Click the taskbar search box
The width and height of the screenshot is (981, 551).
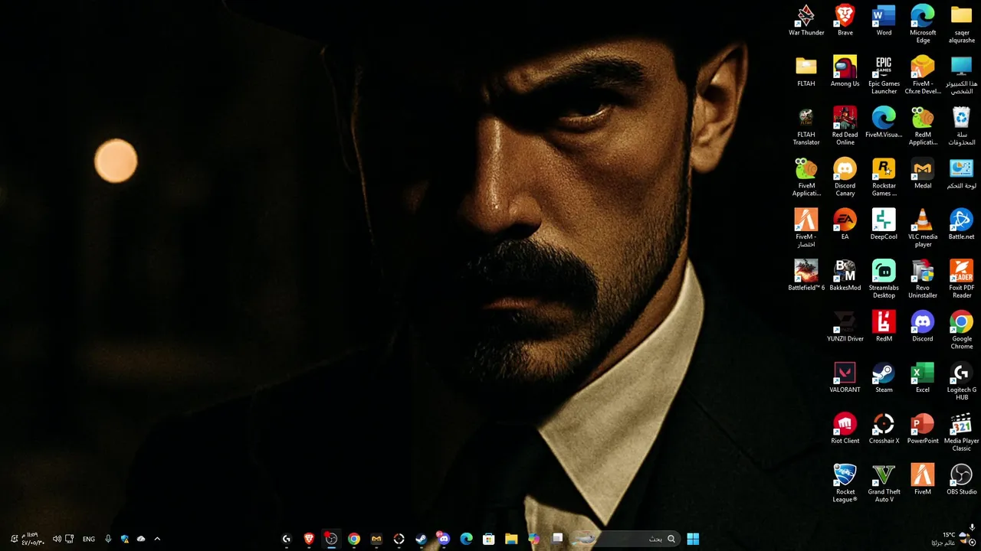[625, 539]
